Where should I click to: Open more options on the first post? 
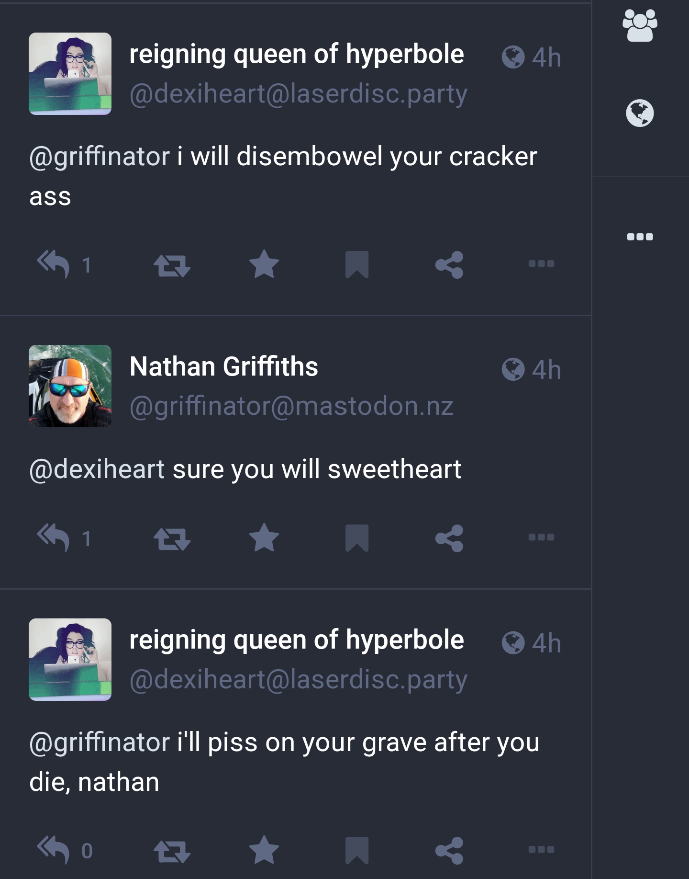541,263
